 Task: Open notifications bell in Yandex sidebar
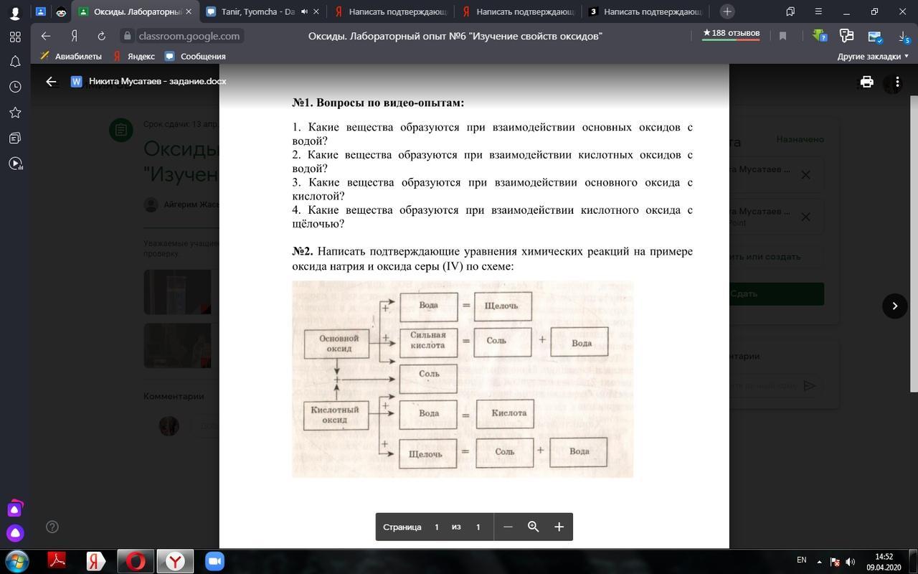click(15, 62)
